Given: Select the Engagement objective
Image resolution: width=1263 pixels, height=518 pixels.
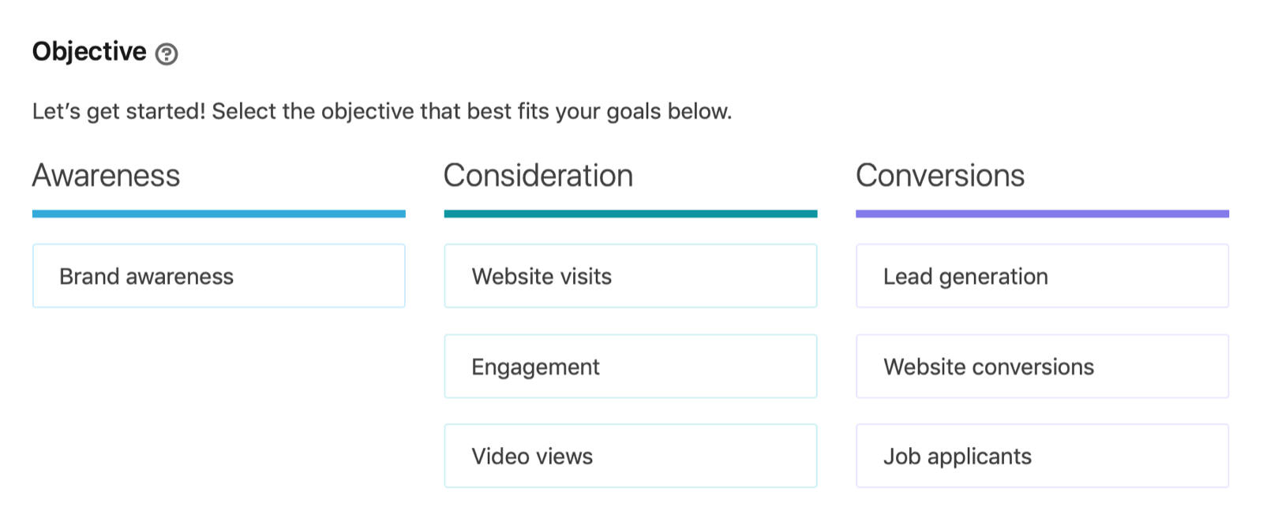Looking at the screenshot, I should click(630, 367).
